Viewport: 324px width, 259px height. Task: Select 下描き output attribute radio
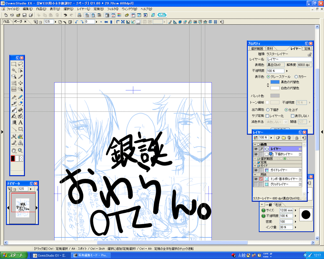268,110
